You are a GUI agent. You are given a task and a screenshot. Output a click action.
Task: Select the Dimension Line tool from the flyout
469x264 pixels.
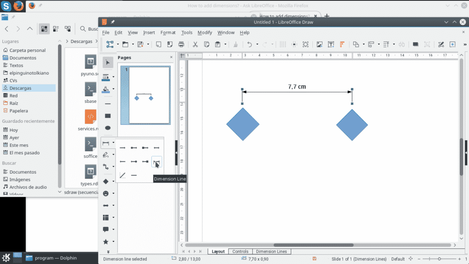click(156, 162)
